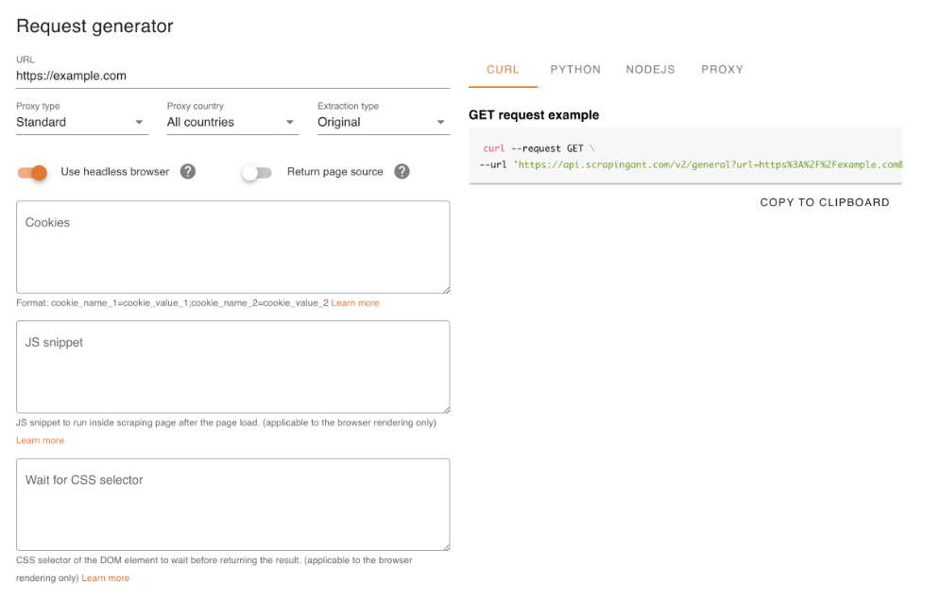Click the help icon beside Use headless browser

coord(190,172)
